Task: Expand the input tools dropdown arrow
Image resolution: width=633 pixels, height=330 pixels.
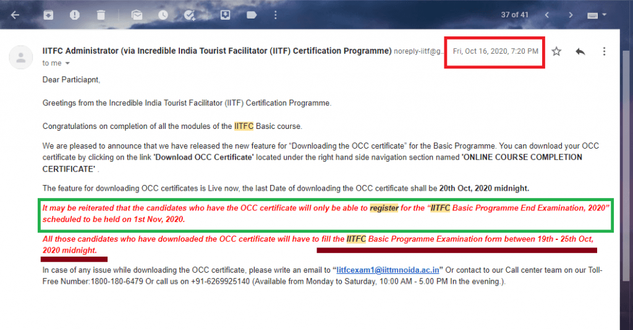Action: coord(605,15)
